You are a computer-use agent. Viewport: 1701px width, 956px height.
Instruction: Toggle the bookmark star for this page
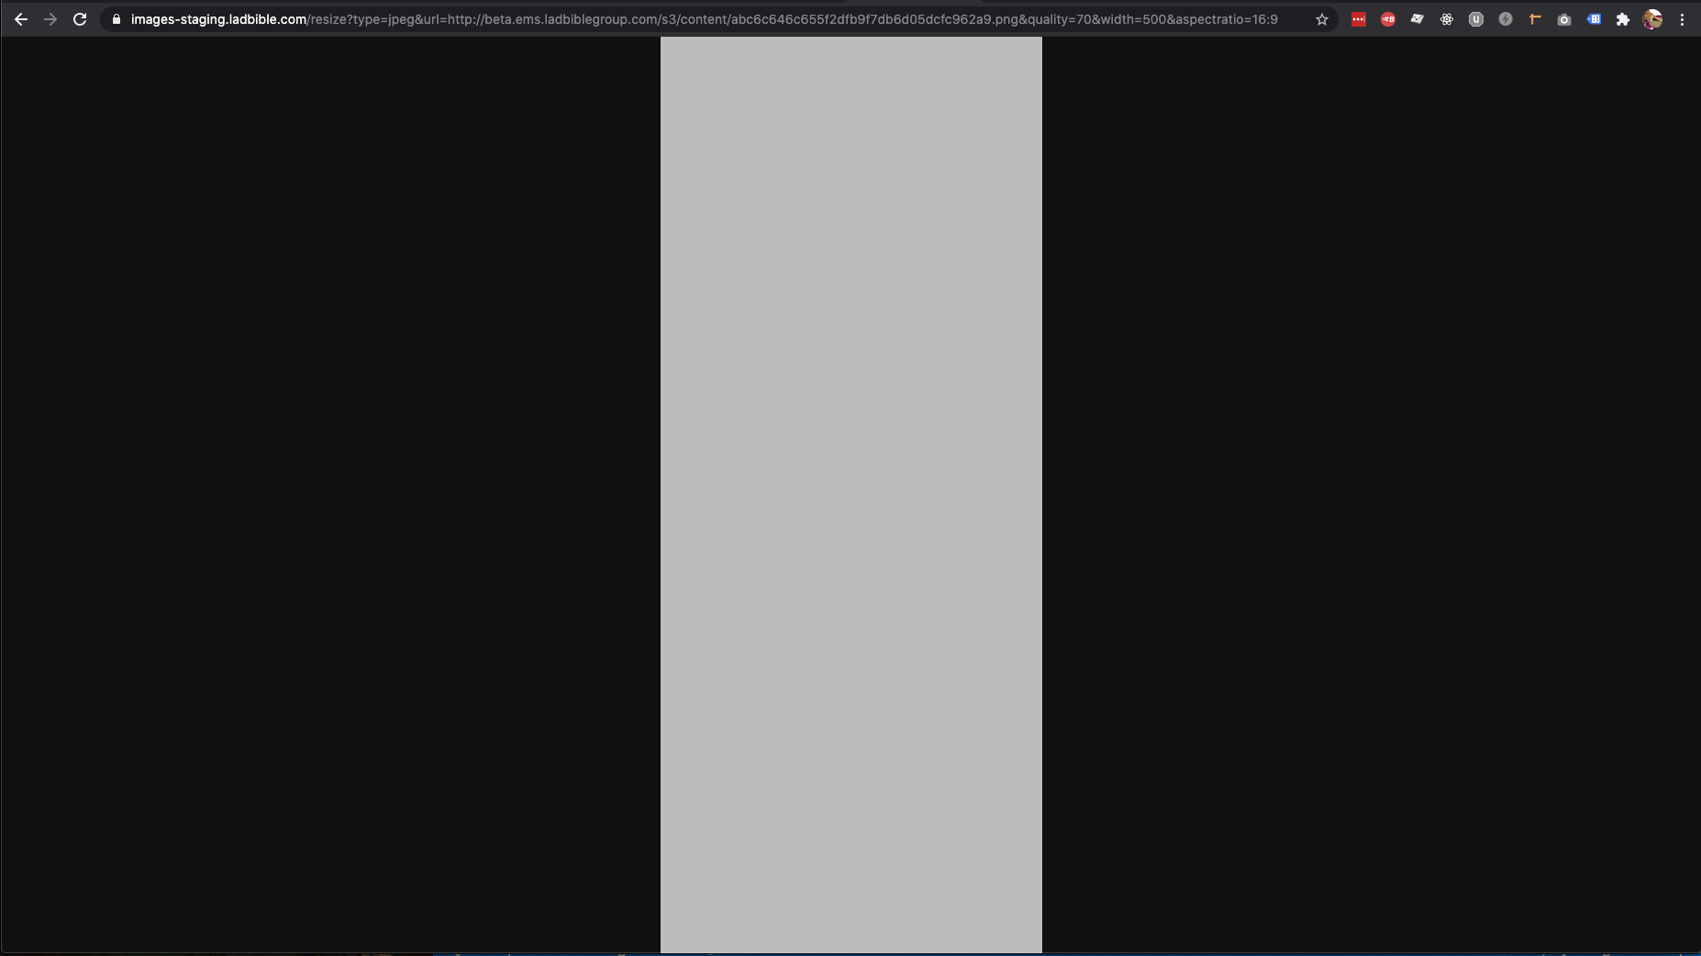pos(1321,18)
